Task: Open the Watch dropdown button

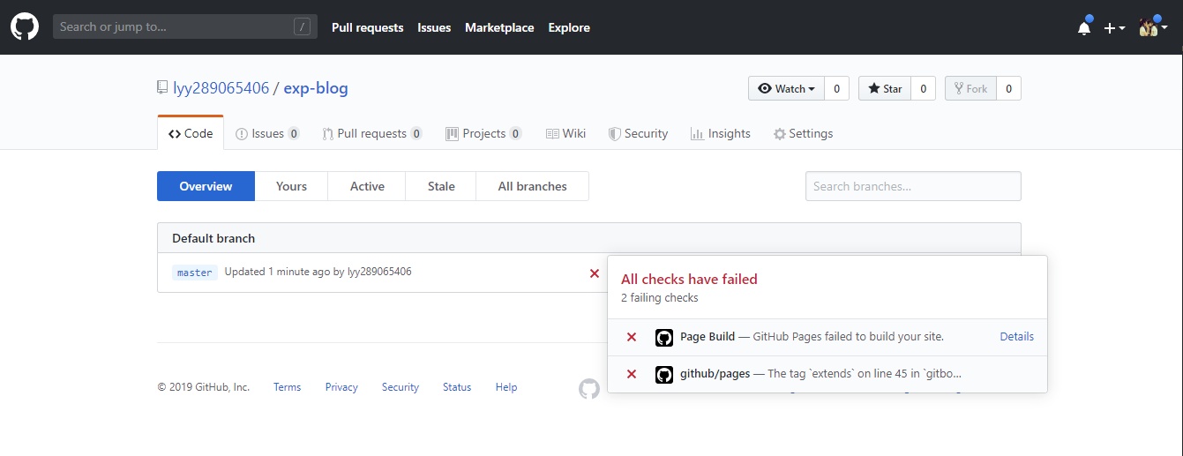Action: pyautogui.click(x=787, y=88)
